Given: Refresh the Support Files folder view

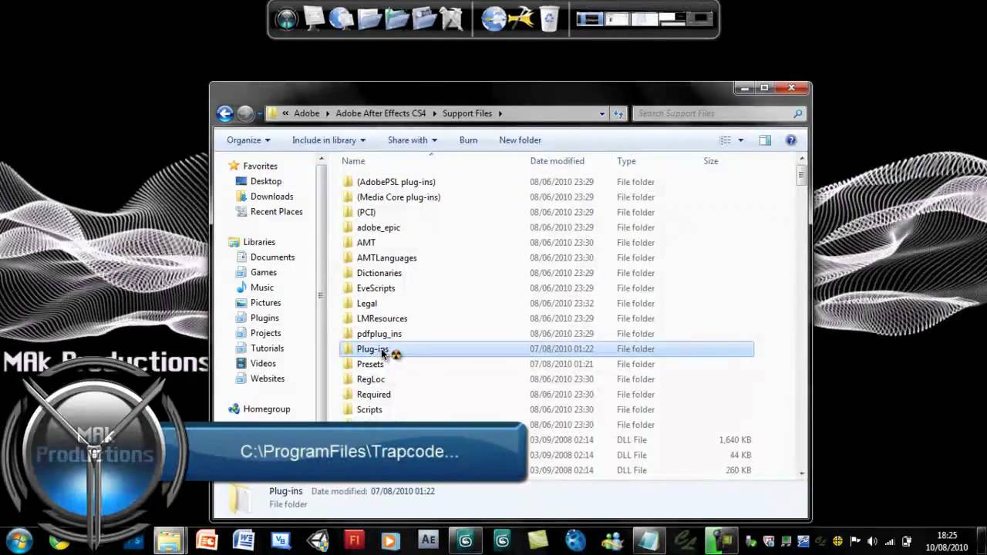Looking at the screenshot, I should (618, 113).
